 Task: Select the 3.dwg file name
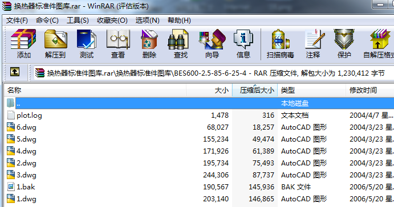[x=26, y=175]
